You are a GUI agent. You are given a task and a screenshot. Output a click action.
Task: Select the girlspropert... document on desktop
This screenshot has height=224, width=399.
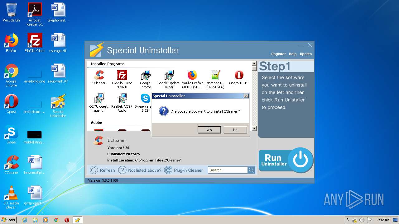[35, 195]
